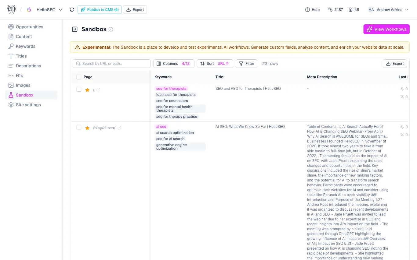
Task: Open Images section in sidebar
Action: [31, 85]
